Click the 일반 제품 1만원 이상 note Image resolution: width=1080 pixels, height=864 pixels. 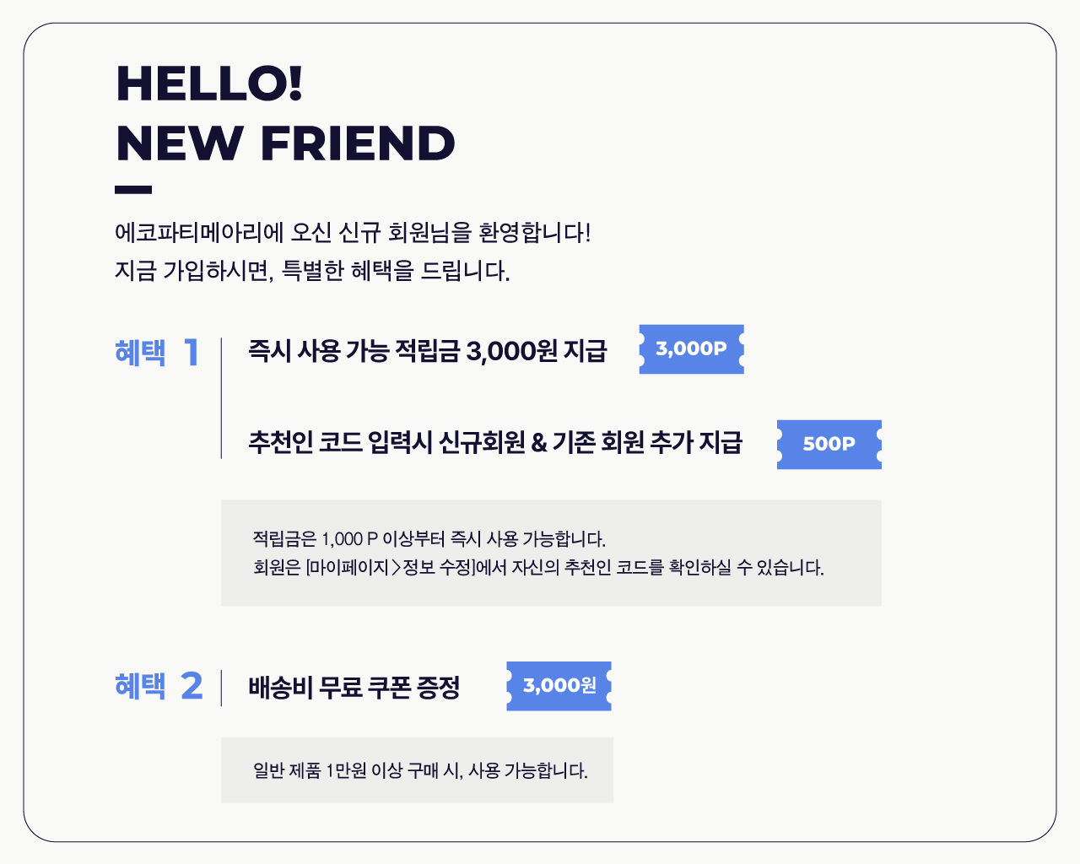coord(420,770)
